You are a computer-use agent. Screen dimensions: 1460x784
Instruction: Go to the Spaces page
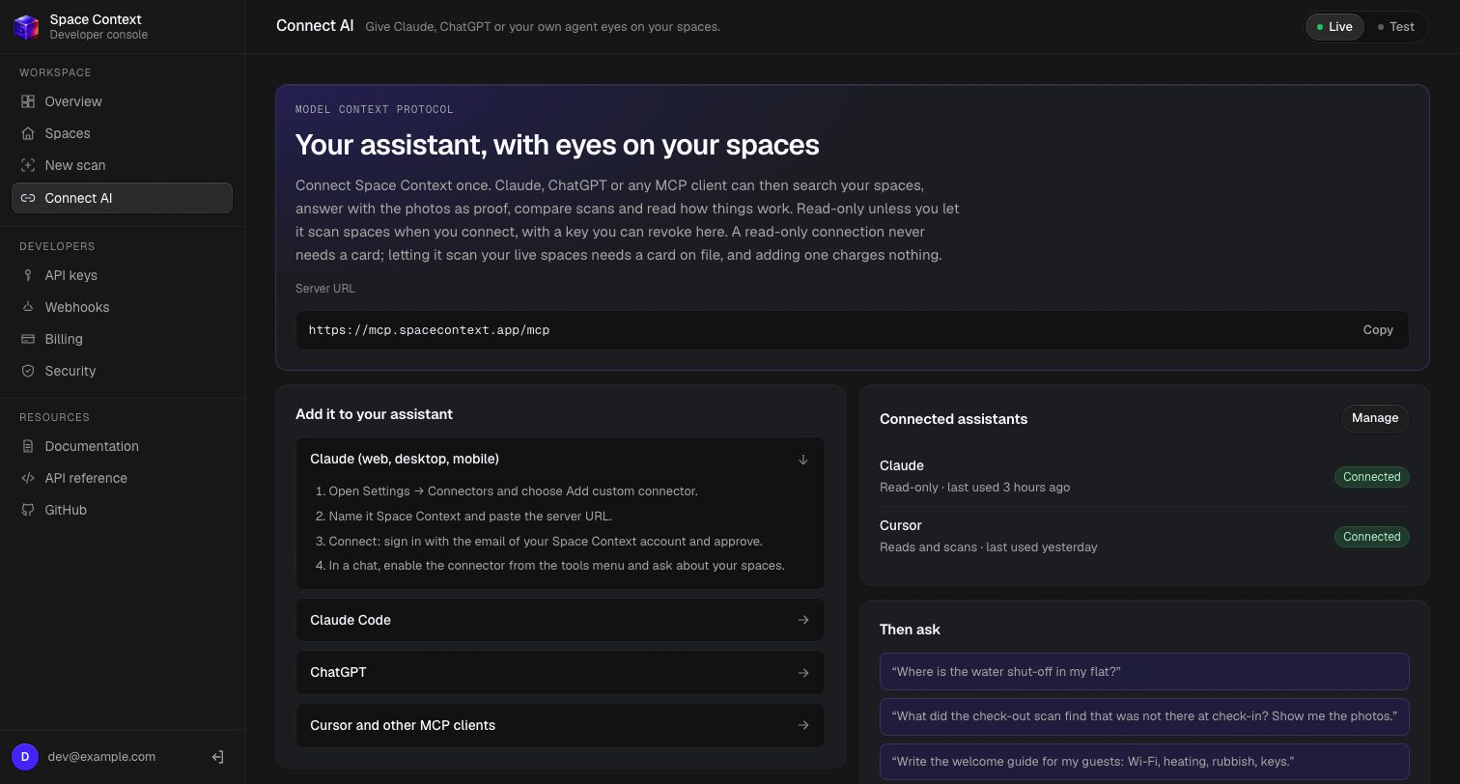point(122,133)
